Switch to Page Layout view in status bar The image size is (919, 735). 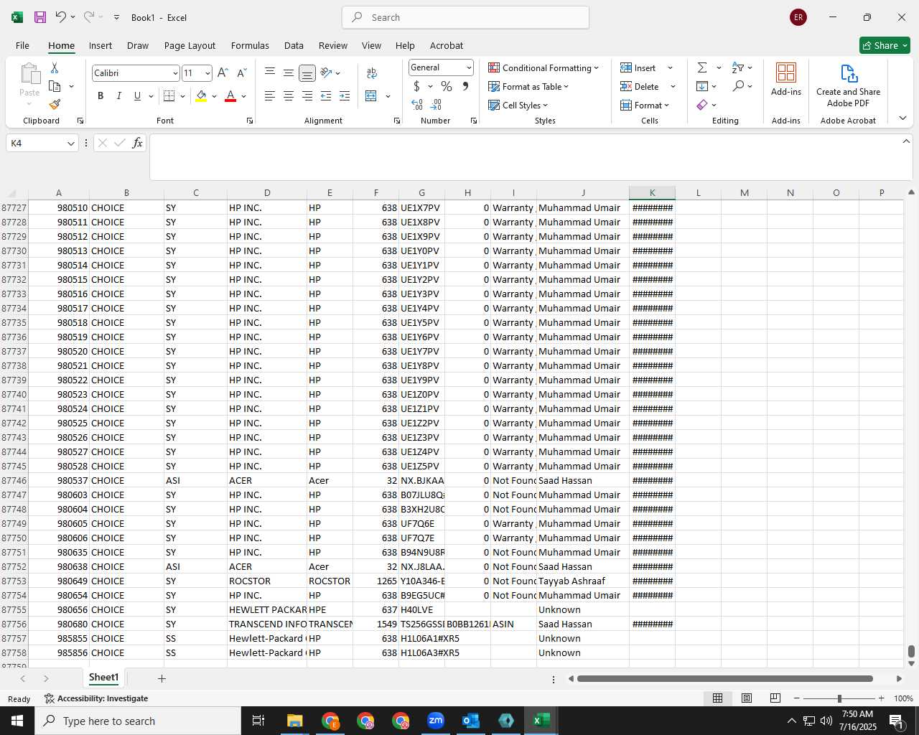tap(747, 698)
